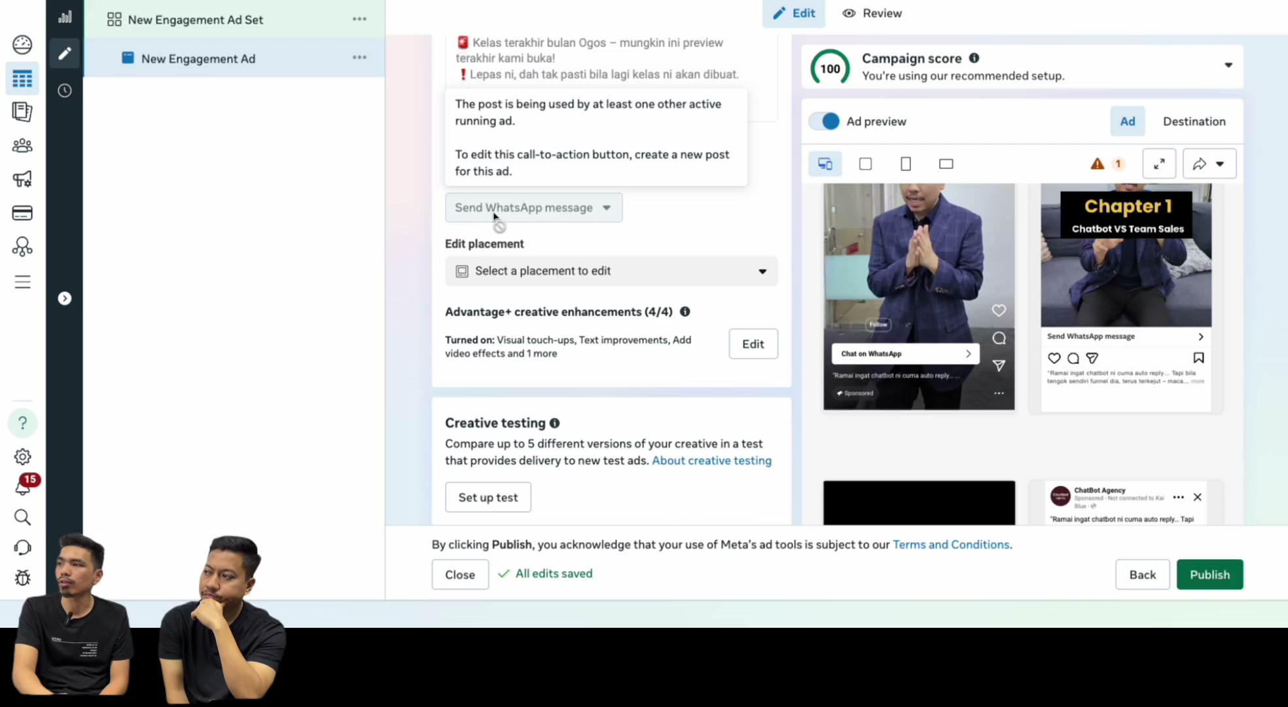Expand ad preview to full screen
This screenshot has width=1288, height=707.
[1158, 164]
